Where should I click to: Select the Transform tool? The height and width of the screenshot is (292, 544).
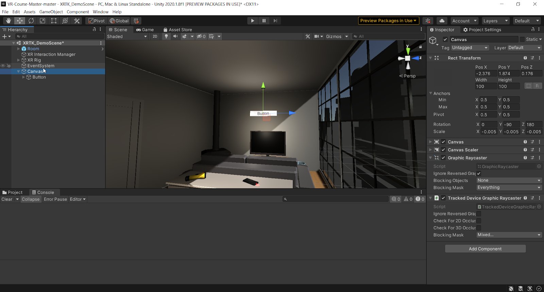tap(65, 21)
